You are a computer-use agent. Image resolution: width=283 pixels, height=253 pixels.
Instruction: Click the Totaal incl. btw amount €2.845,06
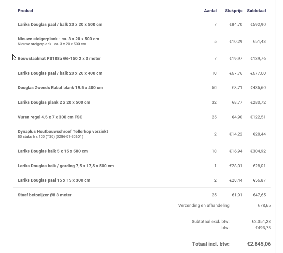pos(259,244)
